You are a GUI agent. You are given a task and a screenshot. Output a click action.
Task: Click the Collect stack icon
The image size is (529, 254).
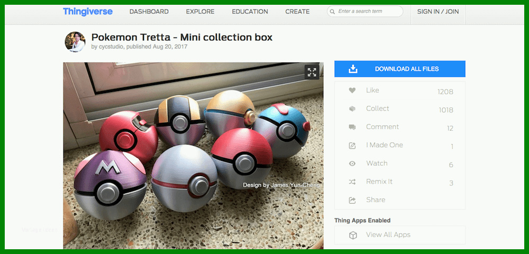pos(352,108)
